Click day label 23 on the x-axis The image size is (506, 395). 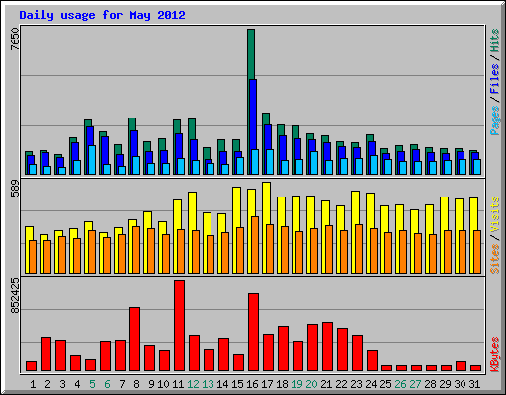[356, 384]
